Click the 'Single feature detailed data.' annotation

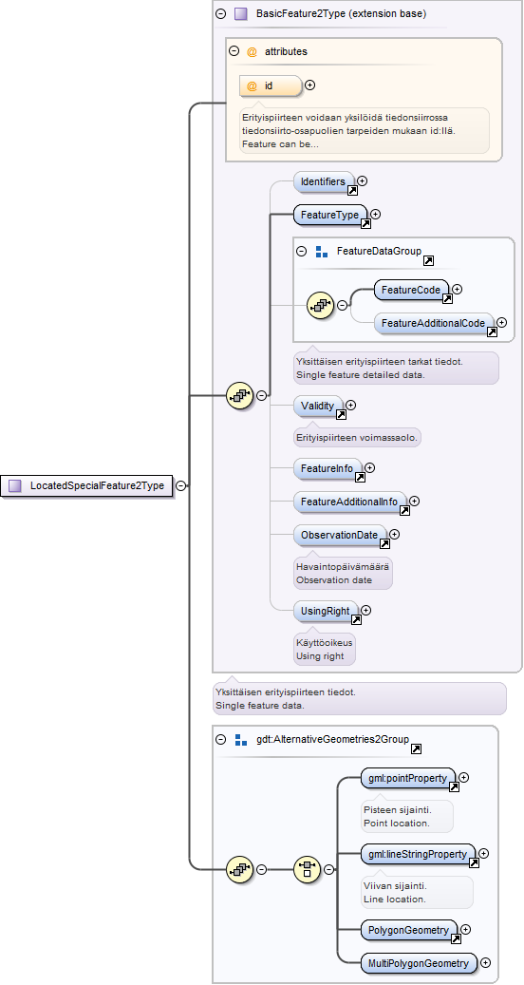[361, 375]
